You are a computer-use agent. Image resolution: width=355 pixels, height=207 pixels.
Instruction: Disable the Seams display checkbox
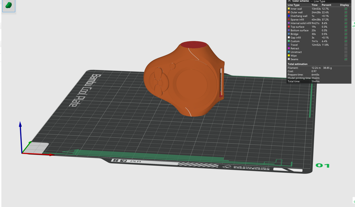(x=346, y=59)
